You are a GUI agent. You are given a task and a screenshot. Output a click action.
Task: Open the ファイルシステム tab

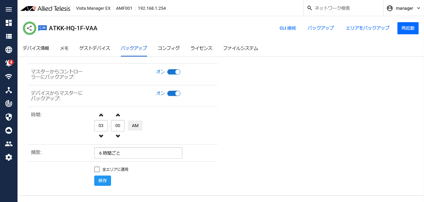coord(240,48)
